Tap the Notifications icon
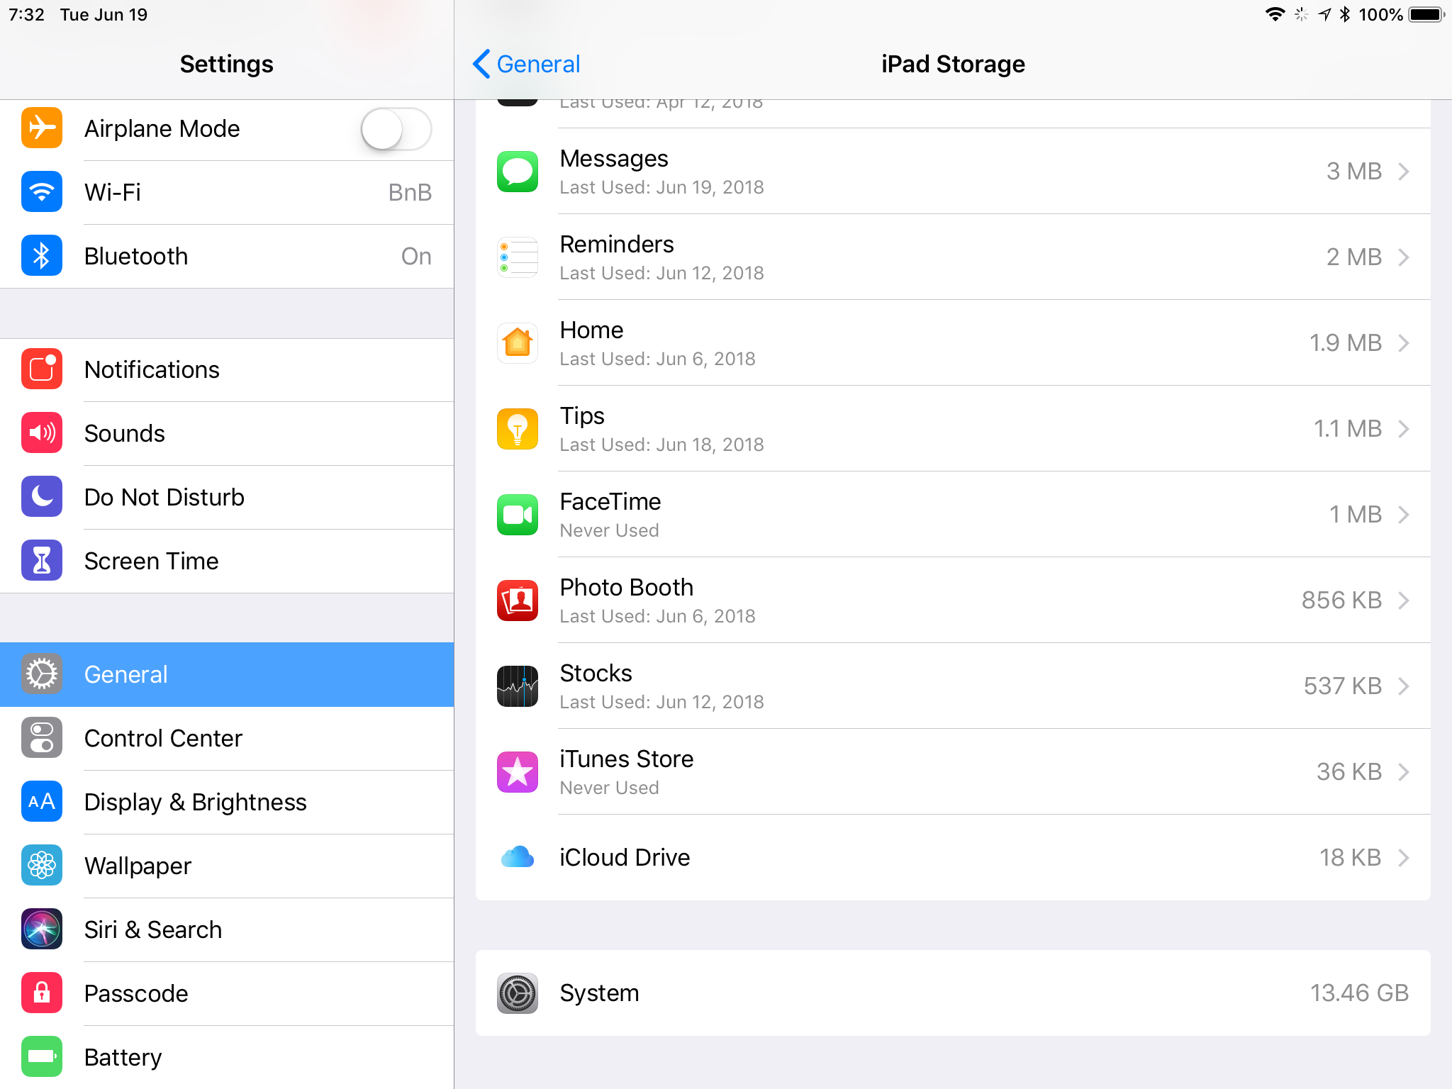 tap(42, 369)
